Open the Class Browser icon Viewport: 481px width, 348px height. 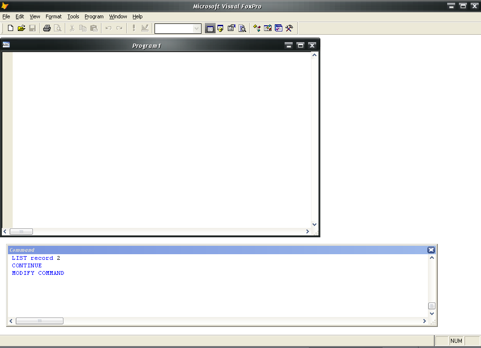[x=257, y=29]
